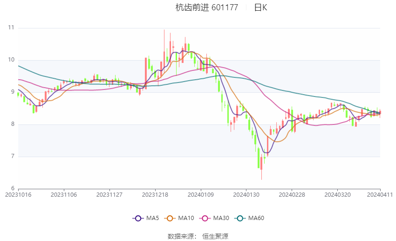Click the 6 price label on the y-axis
Screen dimensions: 396x241
click(13, 188)
